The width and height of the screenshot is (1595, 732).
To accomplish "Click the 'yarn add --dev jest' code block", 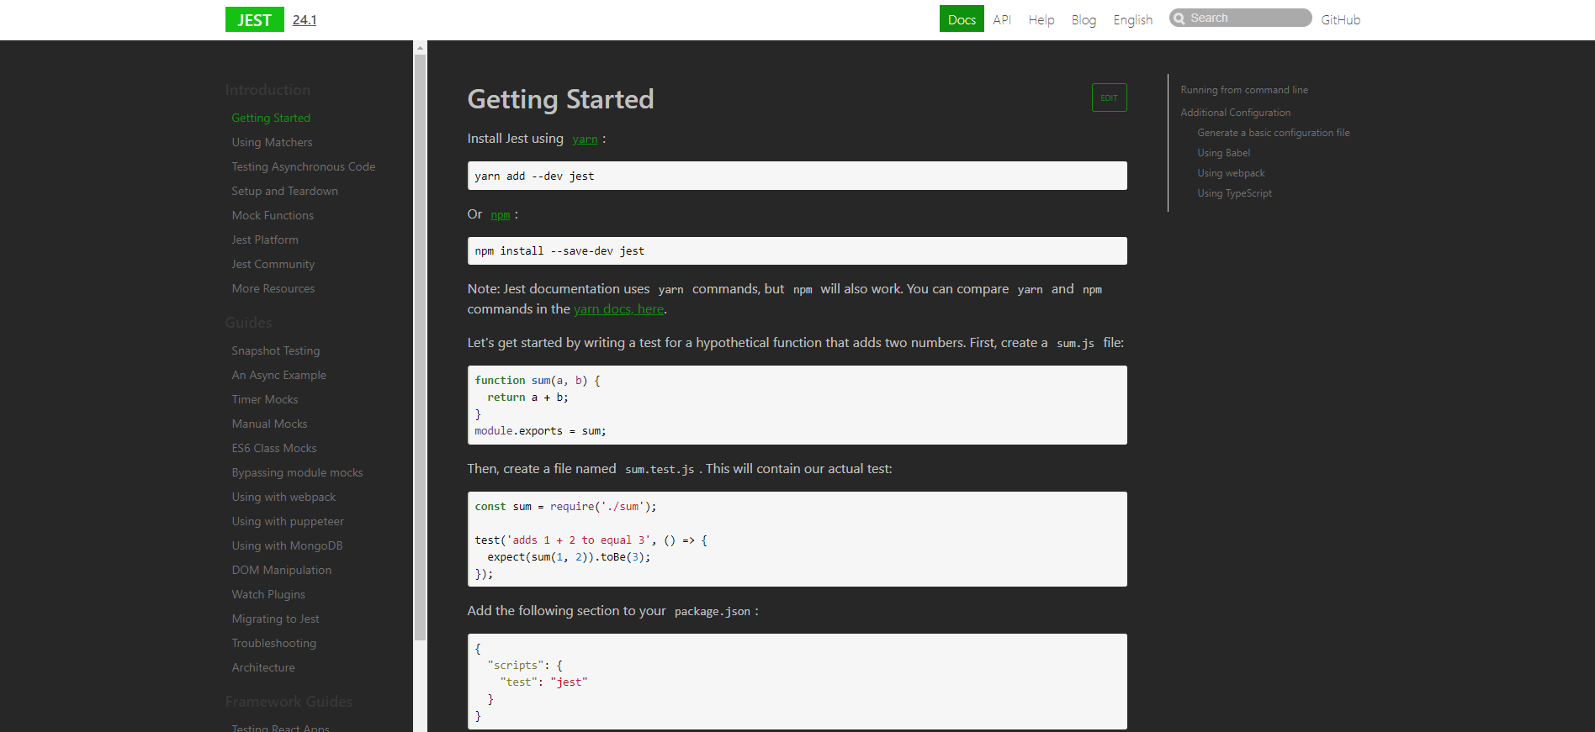I will [x=797, y=176].
